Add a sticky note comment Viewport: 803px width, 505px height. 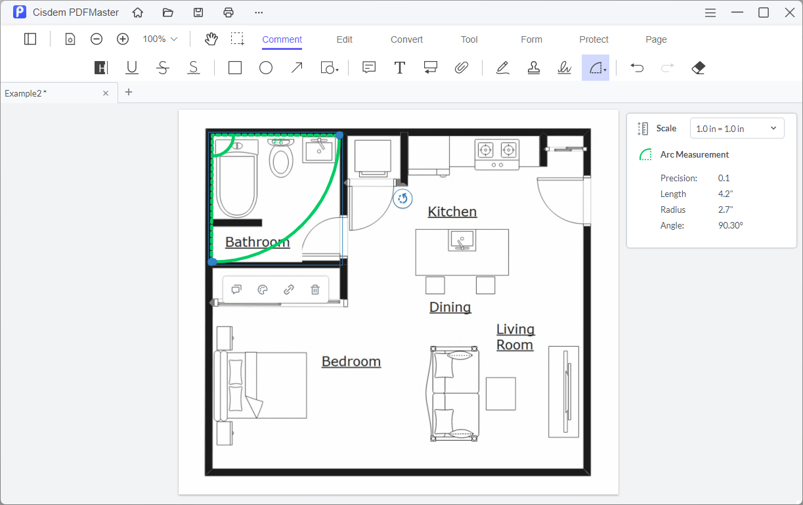click(369, 68)
